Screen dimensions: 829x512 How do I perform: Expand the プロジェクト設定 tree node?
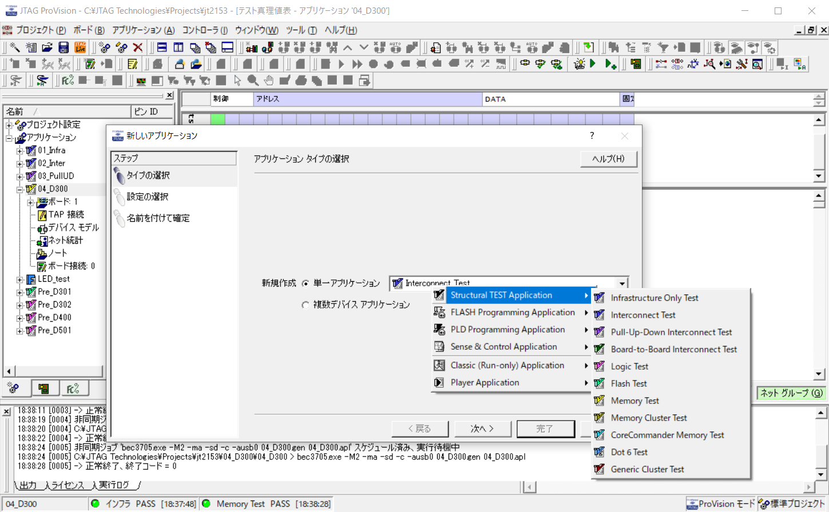point(9,125)
